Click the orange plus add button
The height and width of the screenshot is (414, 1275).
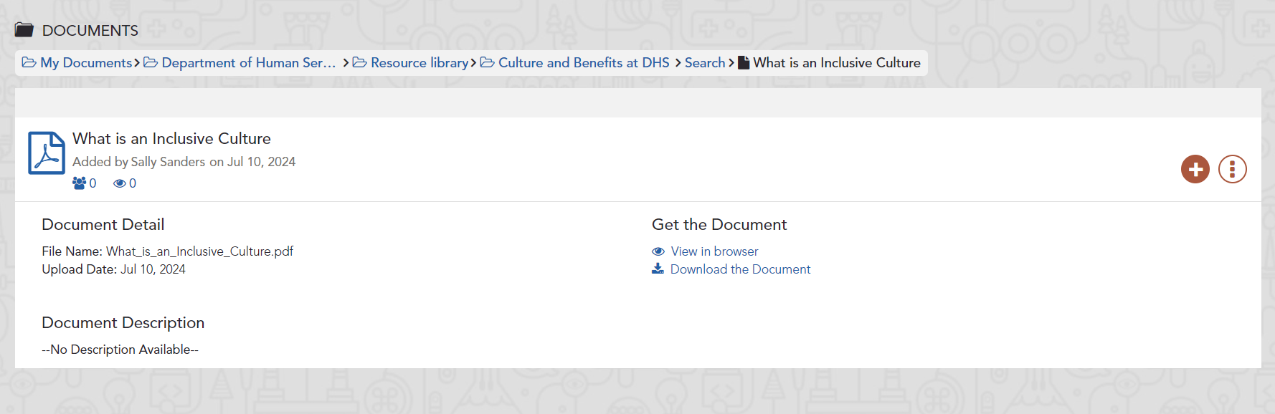point(1195,169)
